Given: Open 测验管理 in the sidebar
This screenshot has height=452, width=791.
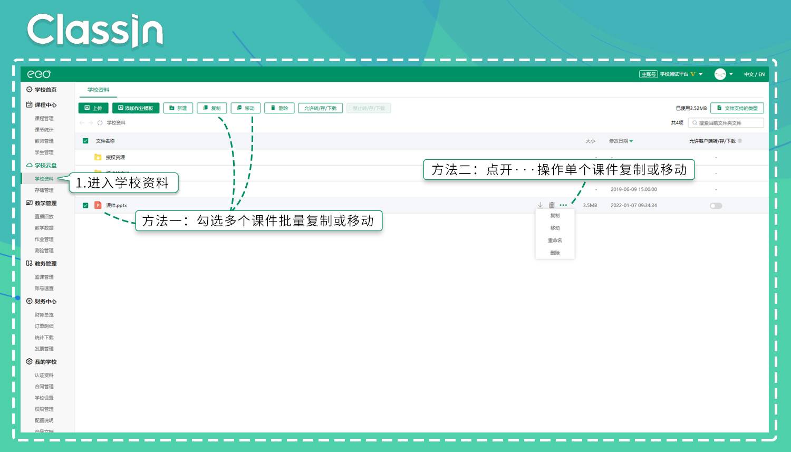Looking at the screenshot, I should pyautogui.click(x=44, y=251).
